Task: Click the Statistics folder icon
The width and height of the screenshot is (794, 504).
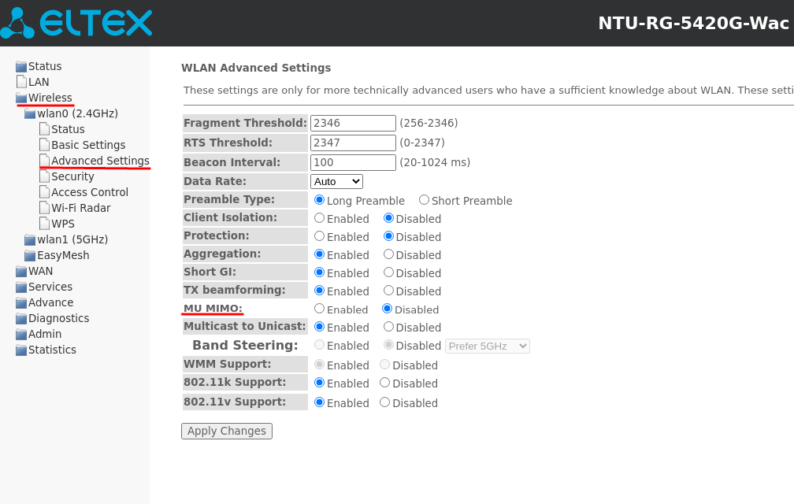Action: [21, 350]
